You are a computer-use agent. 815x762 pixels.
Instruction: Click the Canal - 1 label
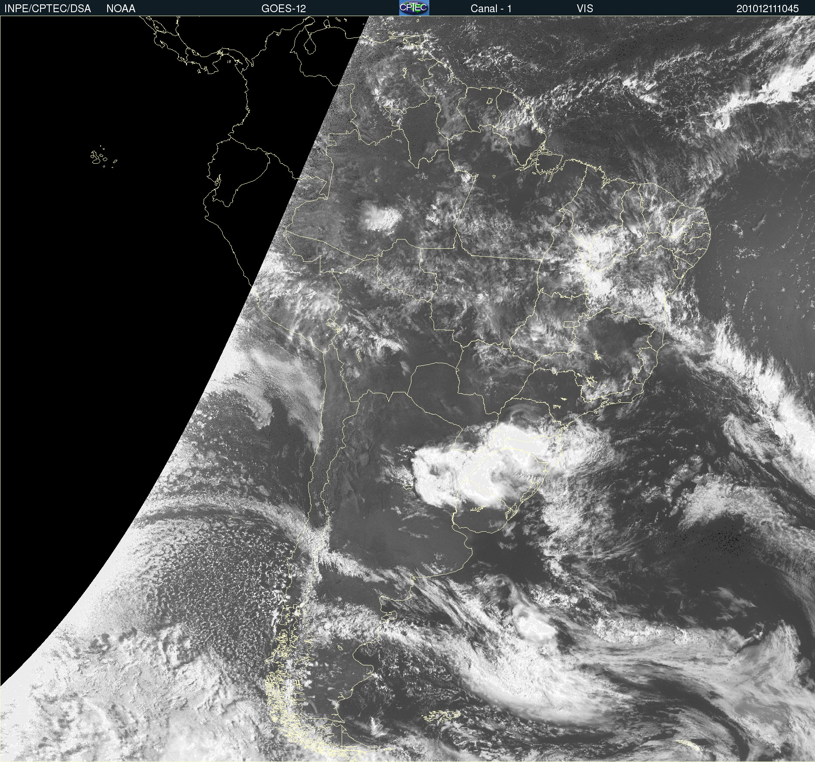coord(491,9)
